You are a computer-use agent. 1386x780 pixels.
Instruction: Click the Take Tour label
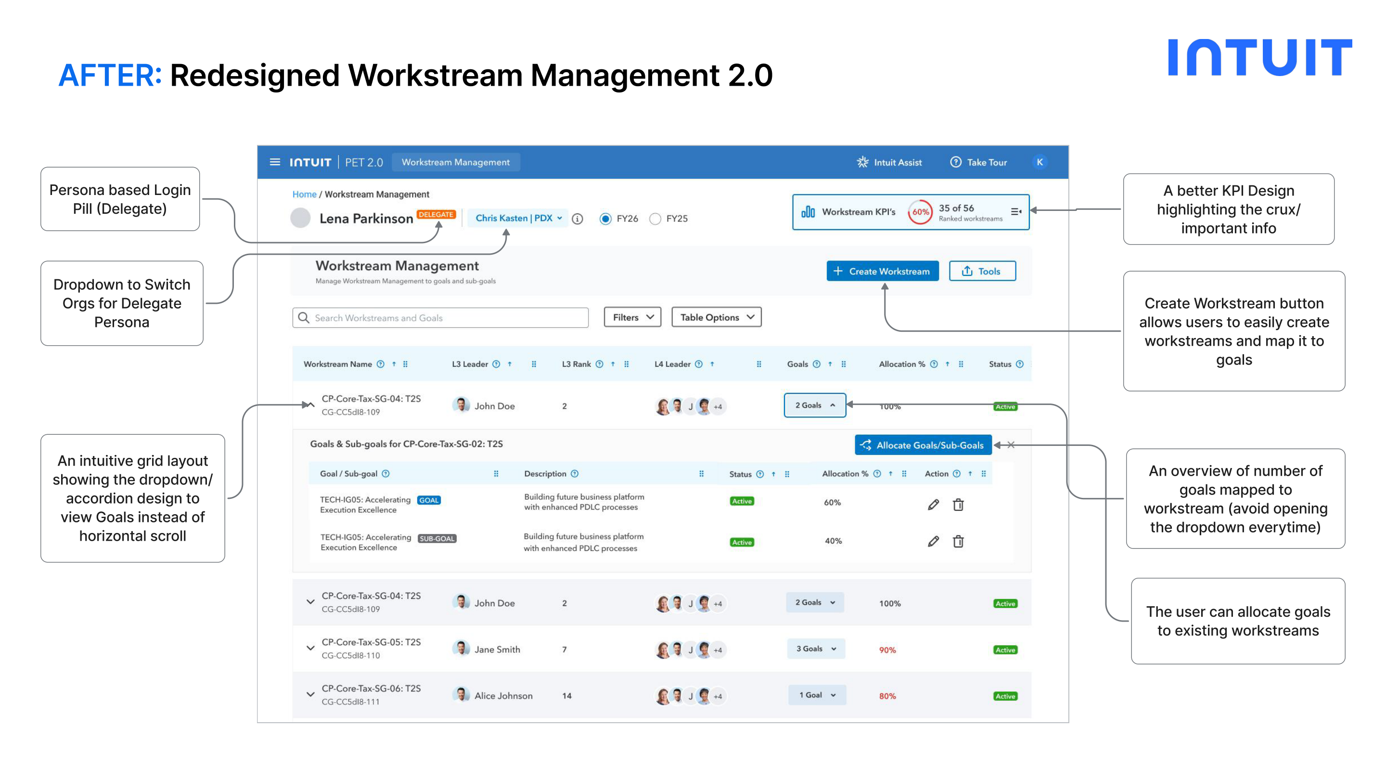987,162
